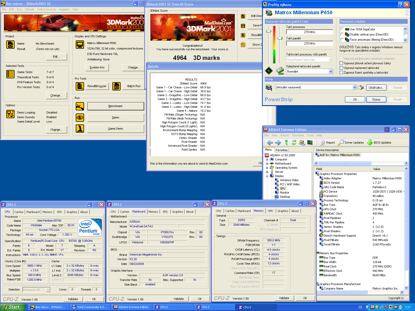415x311 pixels.
Task: Select PCI / AGP Video tree item
Action: [x=290, y=185]
